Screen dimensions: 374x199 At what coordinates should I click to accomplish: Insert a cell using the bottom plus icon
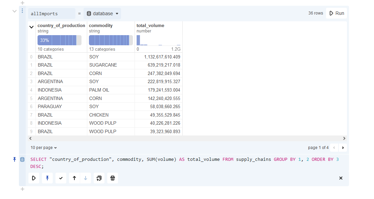[22, 189]
